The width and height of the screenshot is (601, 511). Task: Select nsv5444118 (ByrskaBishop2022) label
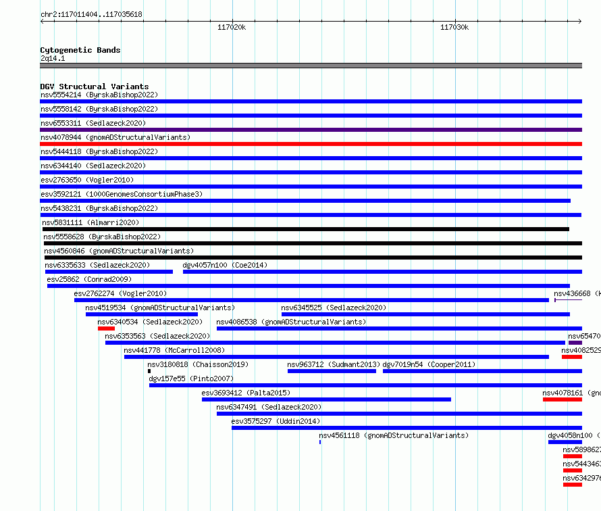point(99,151)
